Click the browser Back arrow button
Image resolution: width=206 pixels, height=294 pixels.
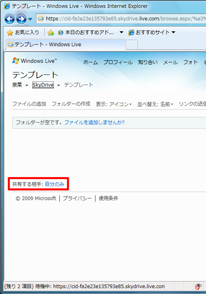pos(10,19)
